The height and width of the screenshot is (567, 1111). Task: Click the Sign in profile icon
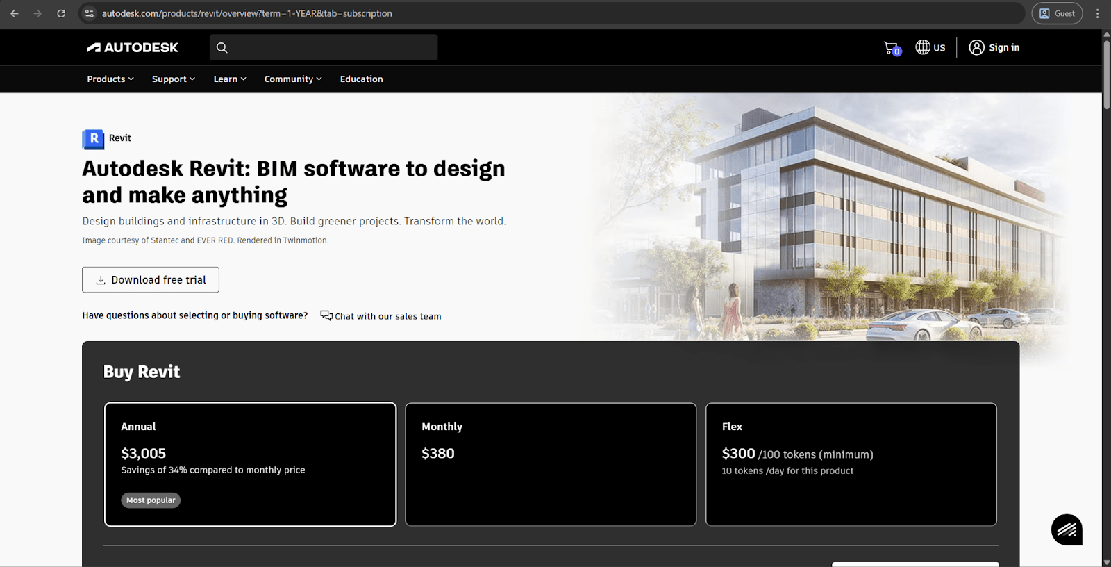pyautogui.click(x=976, y=47)
